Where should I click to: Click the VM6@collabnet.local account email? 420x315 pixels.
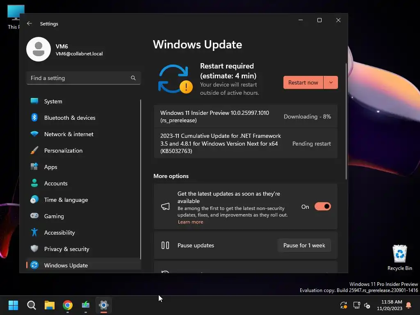79,54
